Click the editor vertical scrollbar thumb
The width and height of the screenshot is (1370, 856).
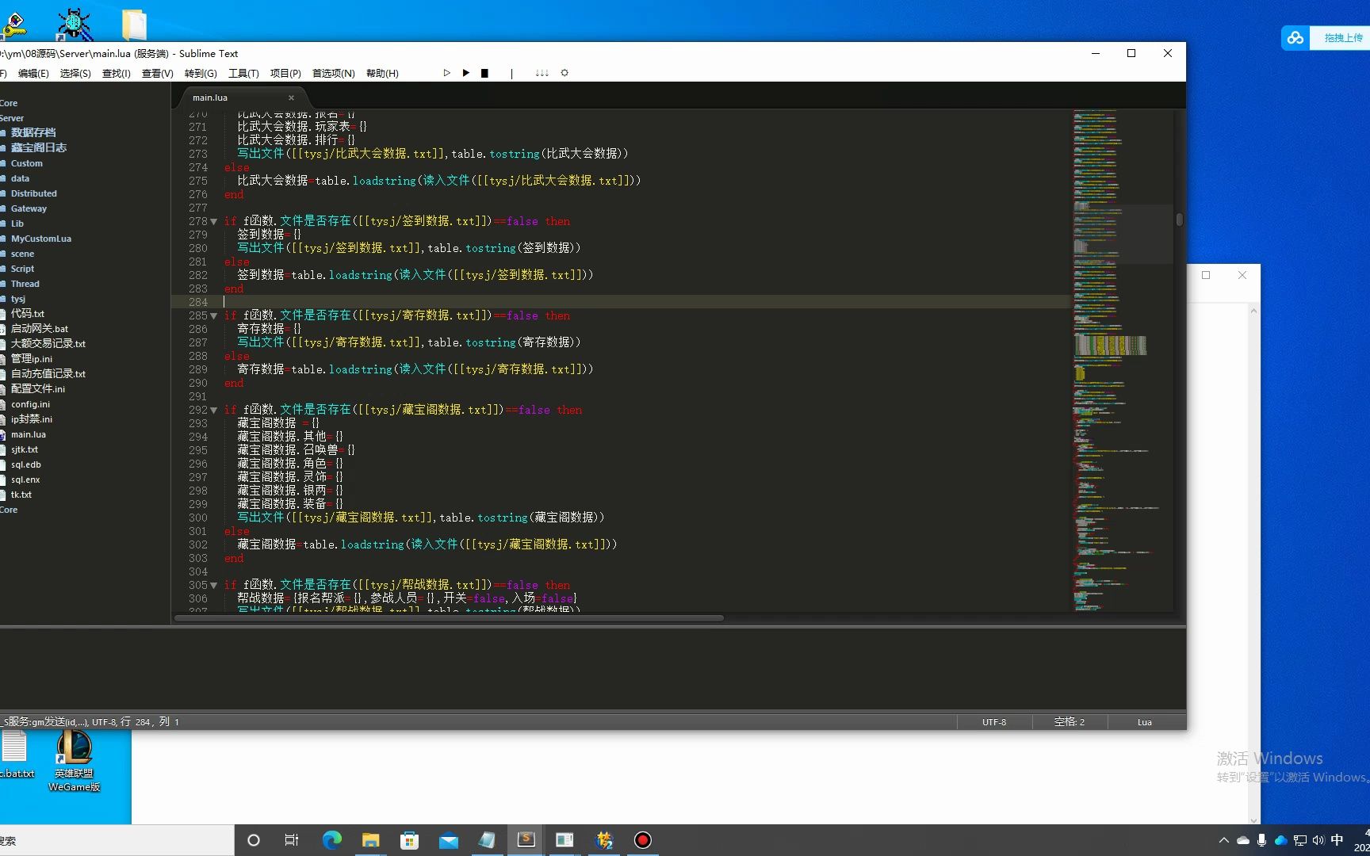1179,220
